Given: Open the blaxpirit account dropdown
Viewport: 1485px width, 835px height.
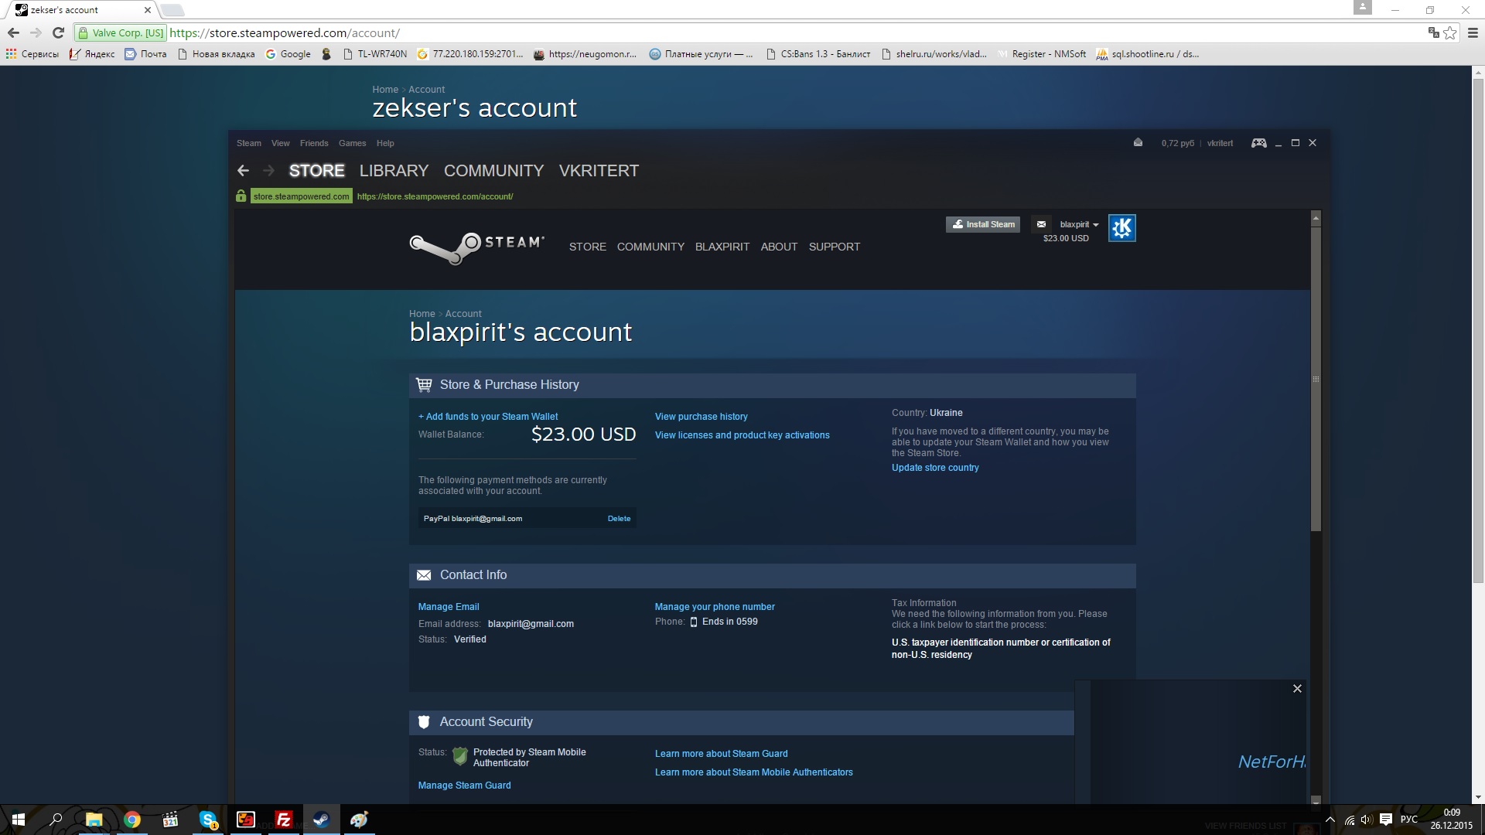Looking at the screenshot, I should [1079, 224].
